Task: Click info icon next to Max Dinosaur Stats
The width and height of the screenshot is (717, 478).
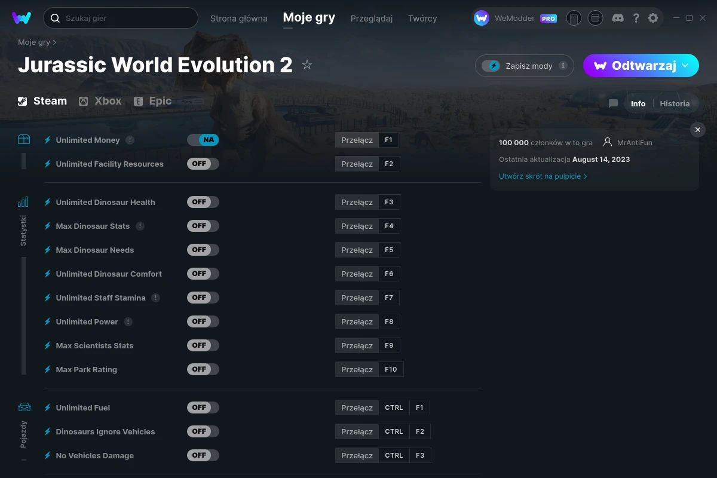Action: 140,226
